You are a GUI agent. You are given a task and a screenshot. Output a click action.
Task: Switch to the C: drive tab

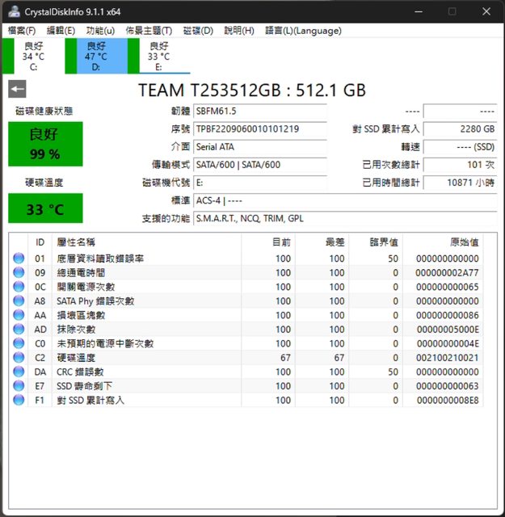point(32,57)
